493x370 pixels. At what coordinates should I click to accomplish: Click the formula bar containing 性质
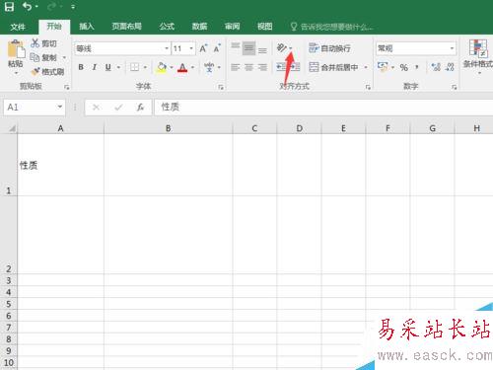(x=323, y=108)
